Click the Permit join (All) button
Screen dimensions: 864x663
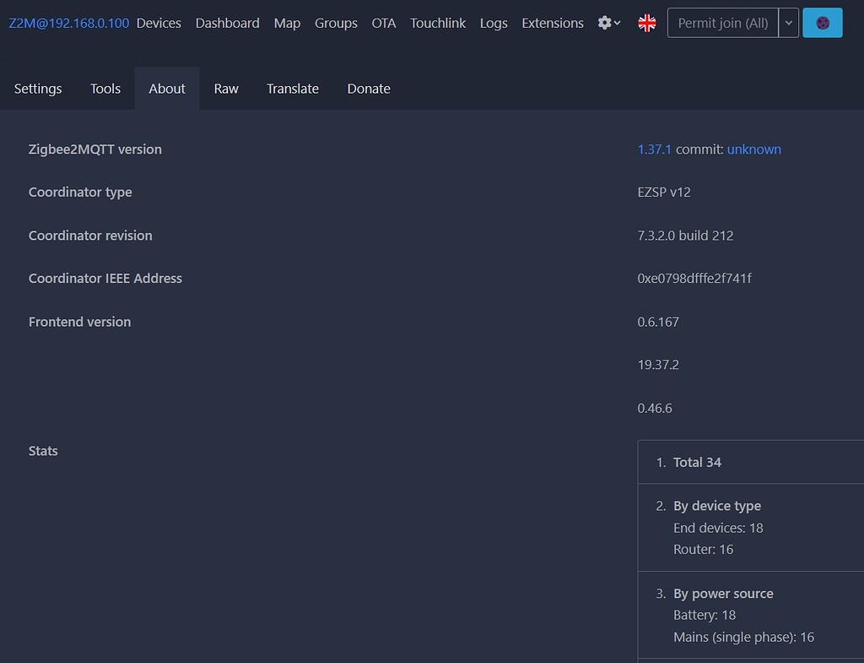click(721, 23)
